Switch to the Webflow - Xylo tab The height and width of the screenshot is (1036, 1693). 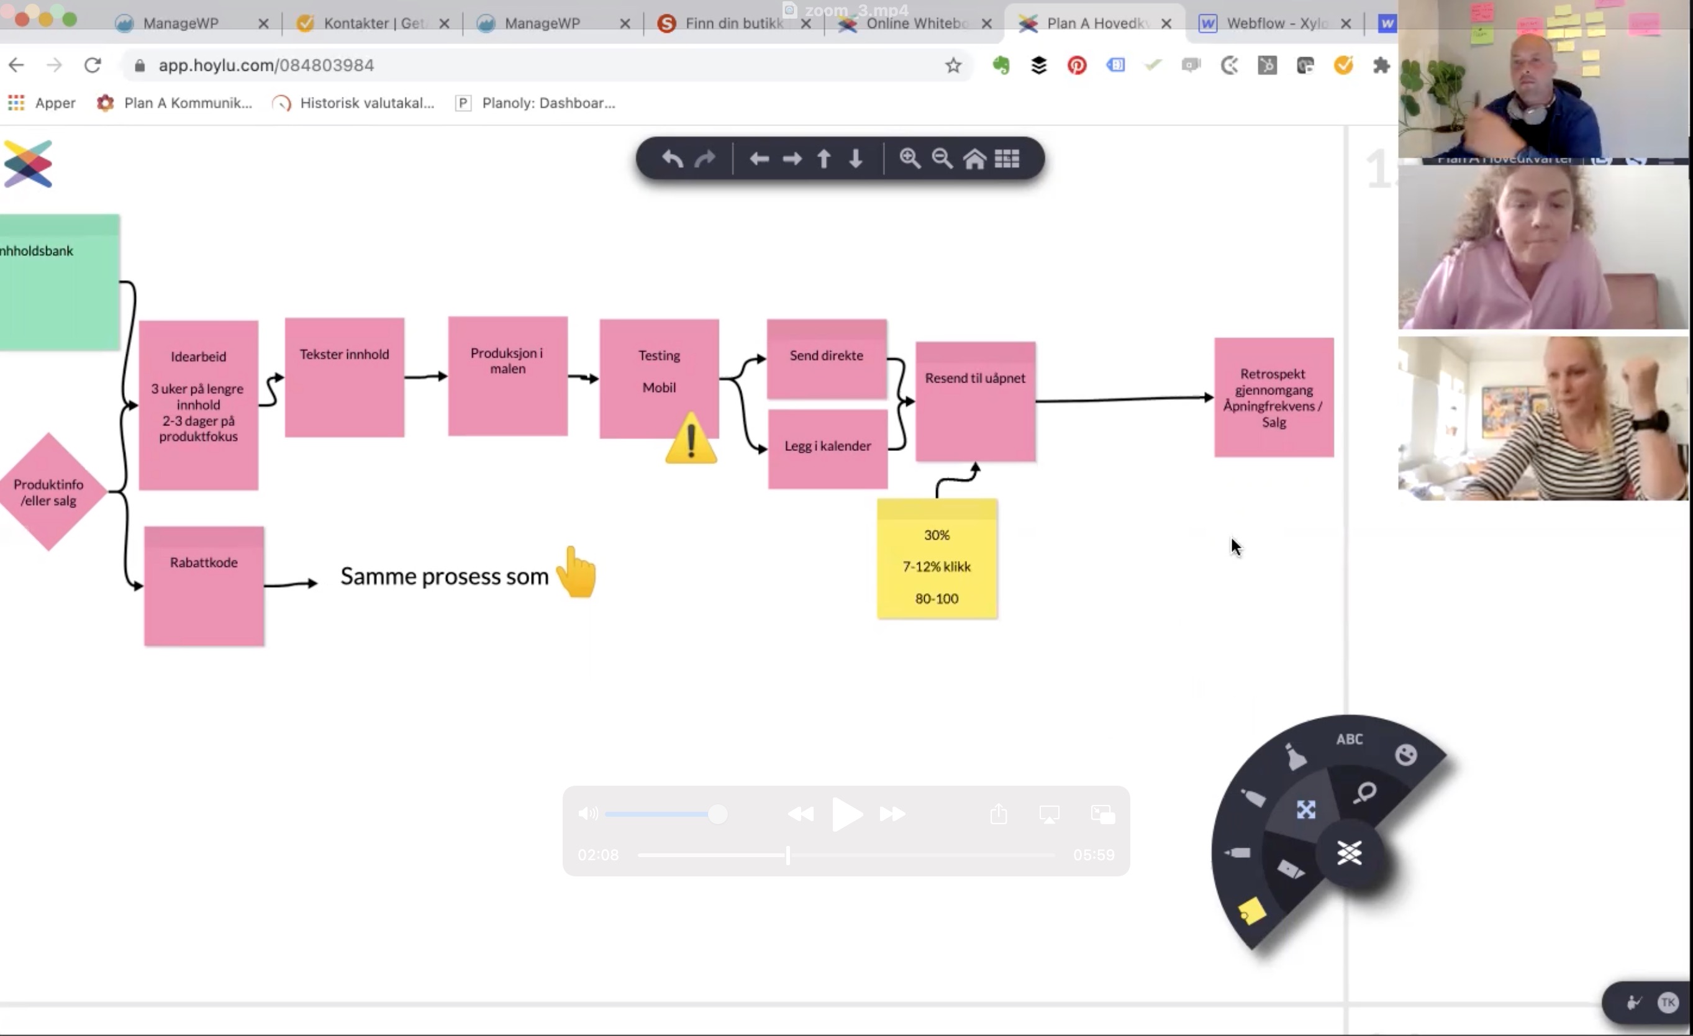tap(1274, 24)
